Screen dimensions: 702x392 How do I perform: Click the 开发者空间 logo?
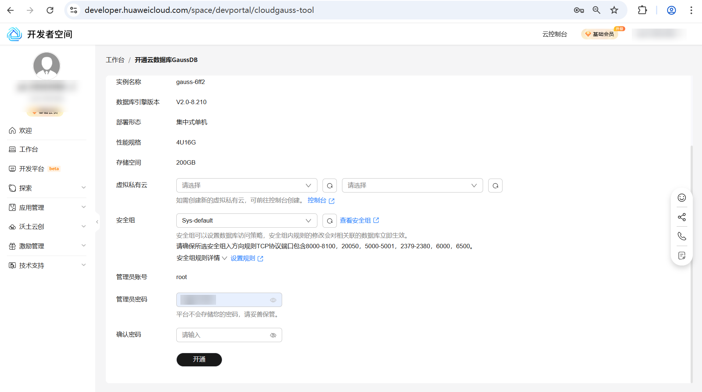(40, 34)
